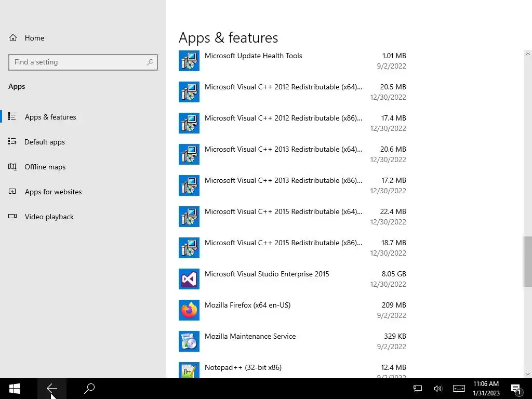
Task: Click the Microsoft Update Health Tools icon
Action: point(189,61)
